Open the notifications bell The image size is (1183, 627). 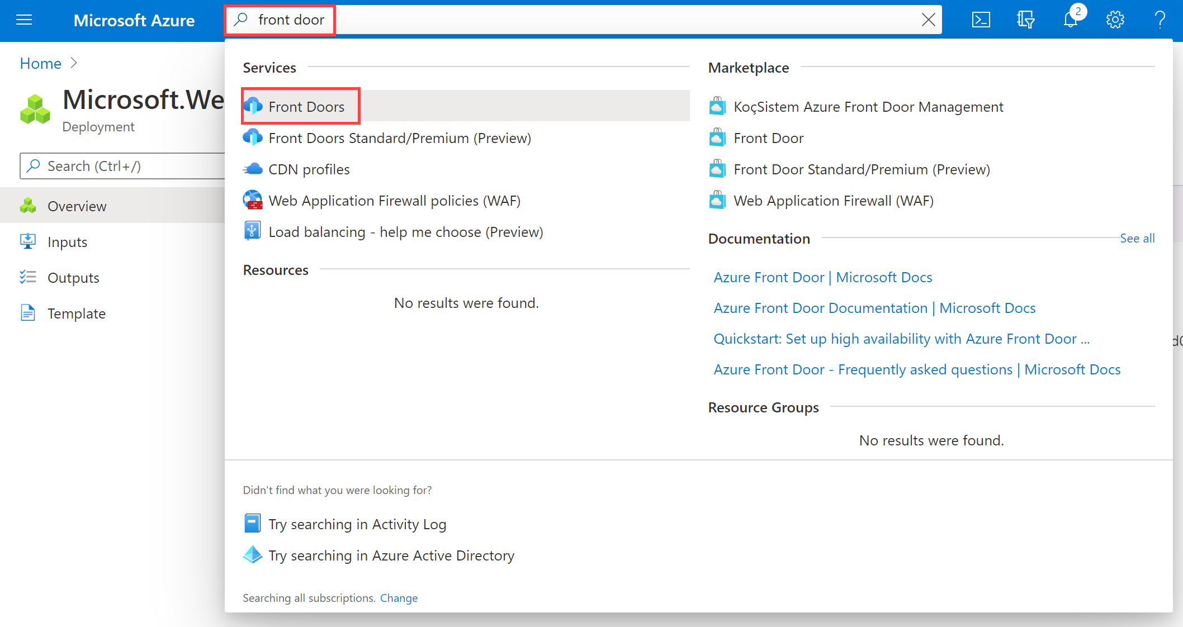pos(1071,20)
